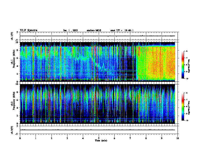Click the 1 tick on time axis
The image size is (200, 155).
pyautogui.click(x=36, y=138)
